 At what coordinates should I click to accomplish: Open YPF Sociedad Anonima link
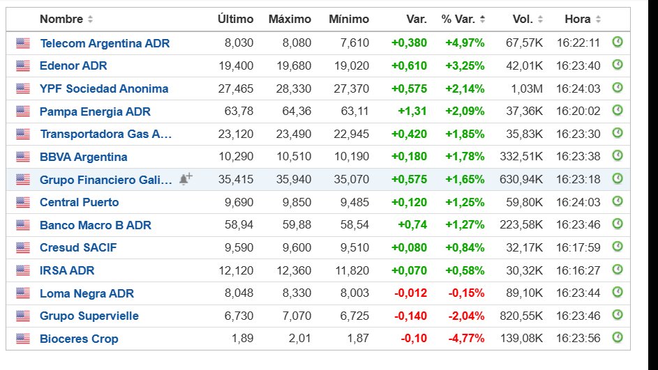pos(104,88)
